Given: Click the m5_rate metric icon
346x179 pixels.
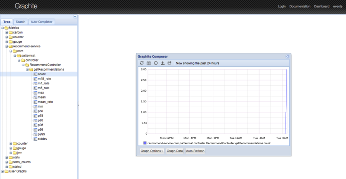Looking at the screenshot, I should [35, 88].
